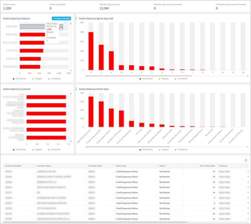This screenshot has height=224, width=251.
Task: Toggle Skipped legend in Collector chart
Action: point(37,79)
